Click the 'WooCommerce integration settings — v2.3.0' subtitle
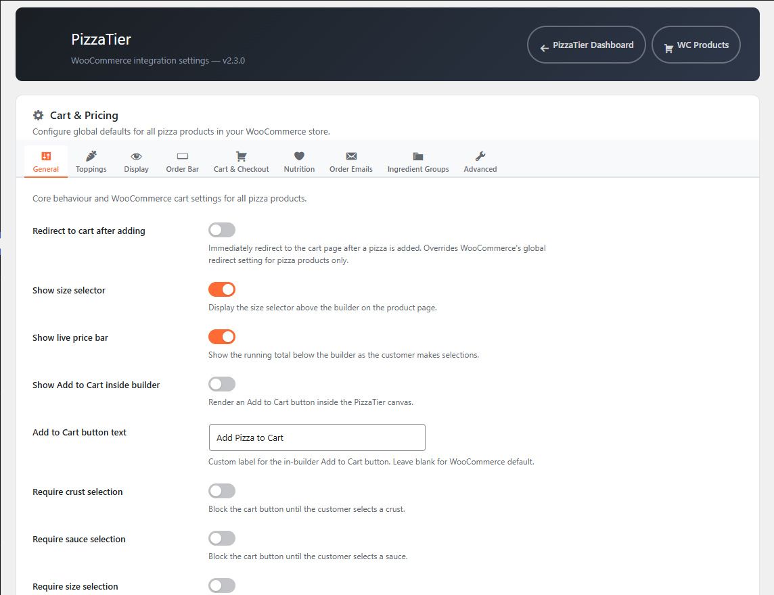 (158, 61)
